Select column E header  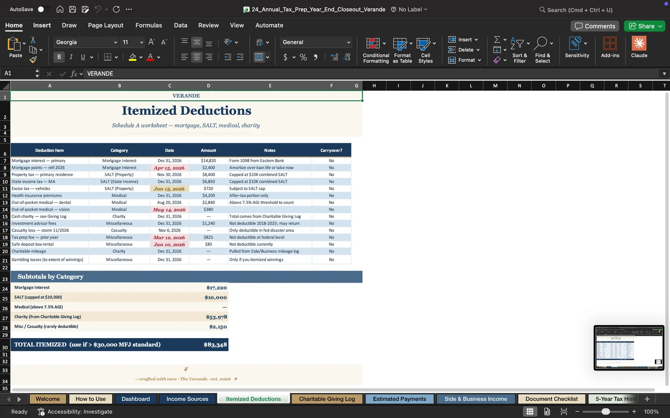click(x=270, y=86)
